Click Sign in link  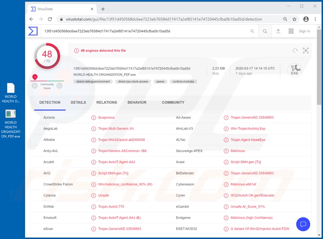click(305, 31)
